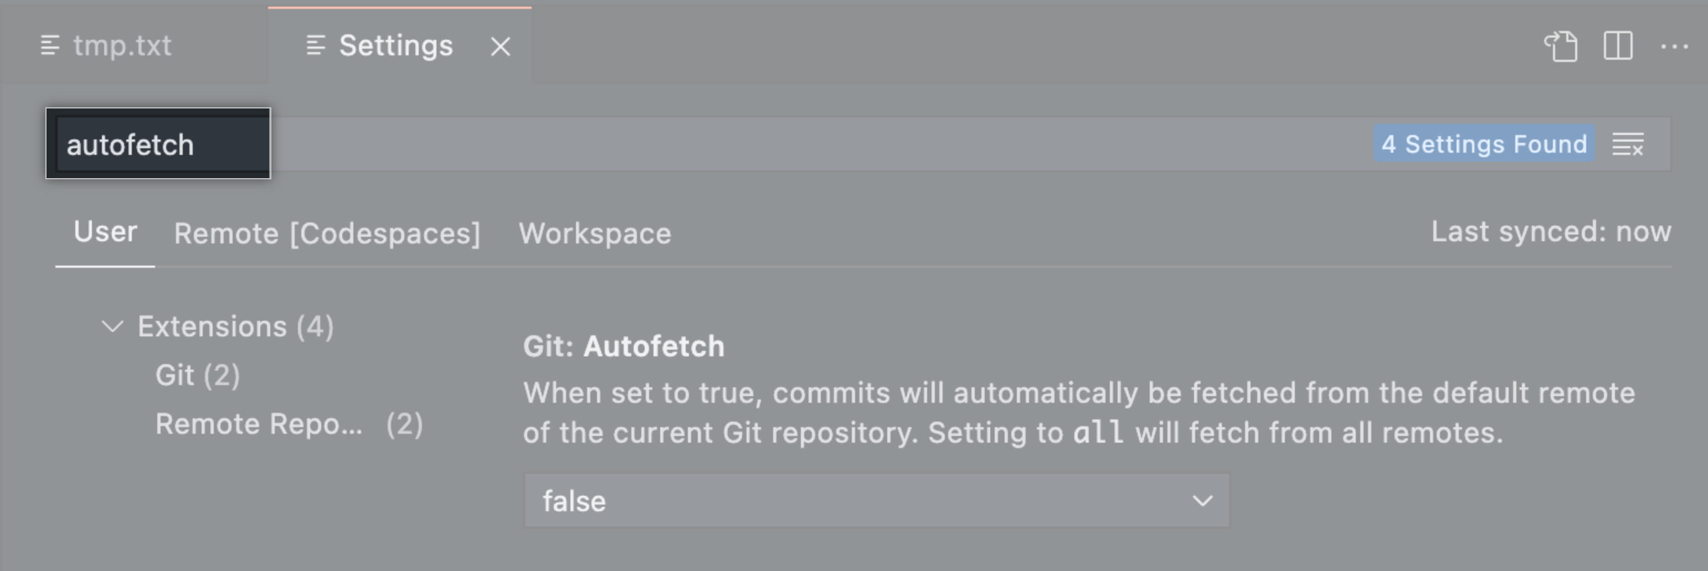Select the User settings tab
Viewport: 1708px width, 571px height.
[105, 233]
